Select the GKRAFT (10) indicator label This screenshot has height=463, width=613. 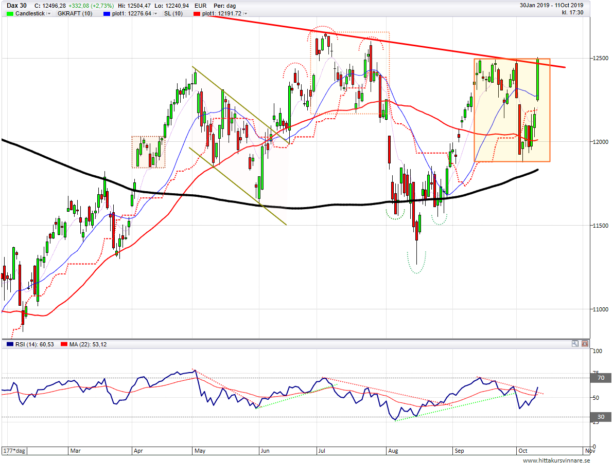point(75,14)
